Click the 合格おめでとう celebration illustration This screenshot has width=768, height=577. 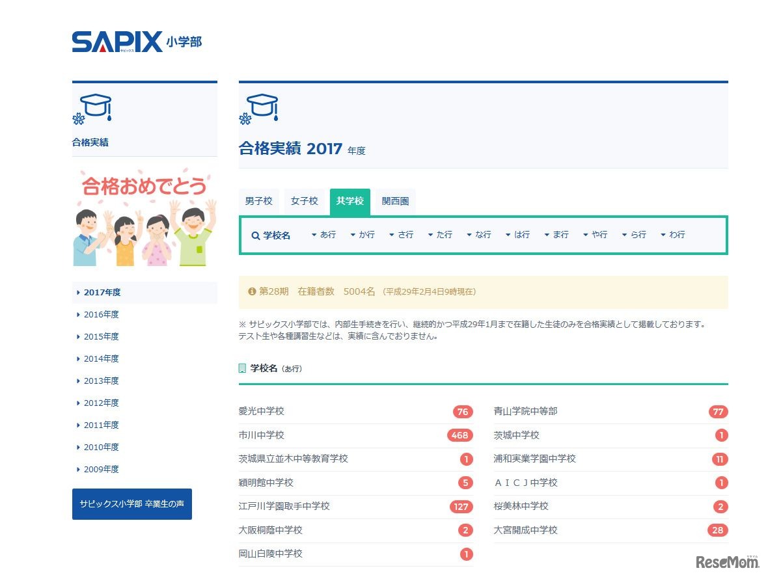pyautogui.click(x=144, y=217)
